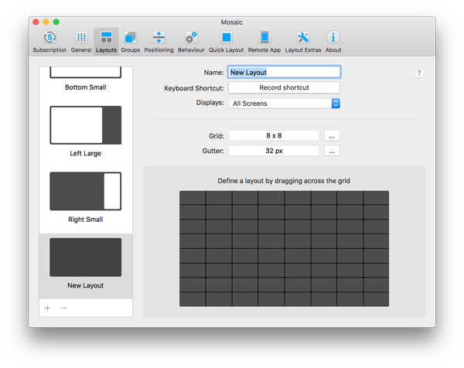This screenshot has width=464, height=368.
Task: Open the Behaviour preferences
Action: pyautogui.click(x=191, y=40)
